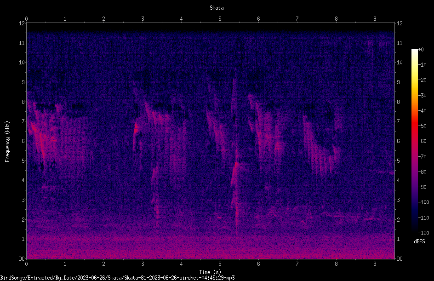This screenshot has height=281, width=434.
Task: Click the "9" kHz tick on the left frequency axis
Action: pos(23,82)
